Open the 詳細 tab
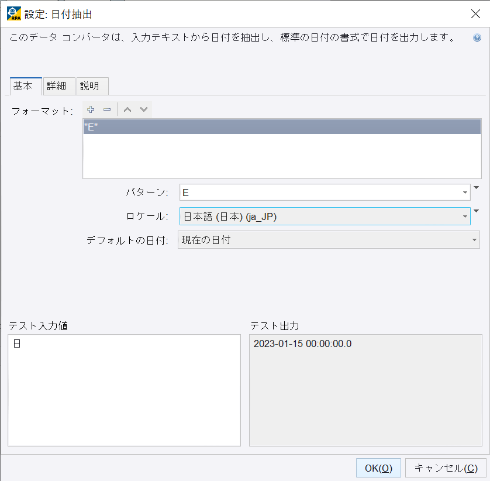This screenshot has width=490, height=481. coord(59,86)
